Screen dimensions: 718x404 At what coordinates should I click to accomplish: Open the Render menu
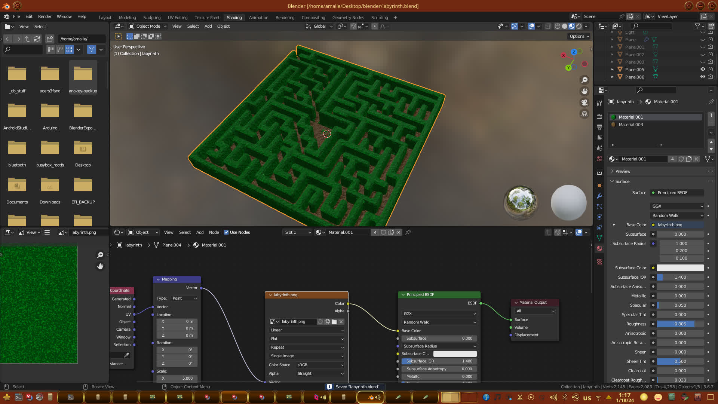[x=45, y=16]
